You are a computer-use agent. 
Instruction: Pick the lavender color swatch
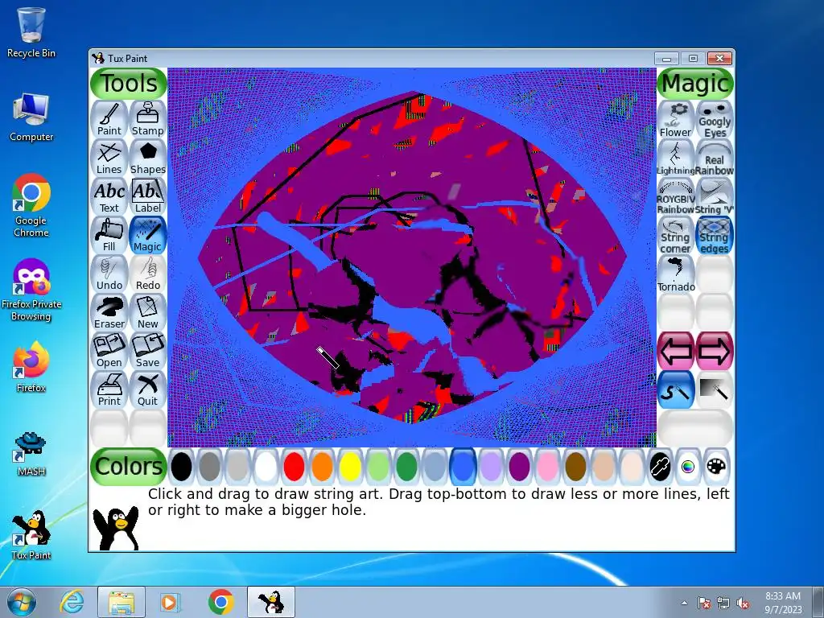(x=491, y=466)
